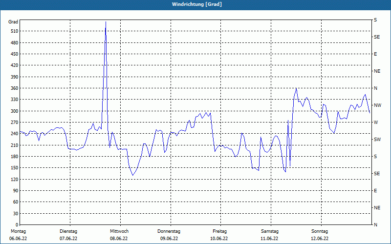Screen dimensions: 391x244
Task: Select the E compass label level with 90
Action: 375,191
